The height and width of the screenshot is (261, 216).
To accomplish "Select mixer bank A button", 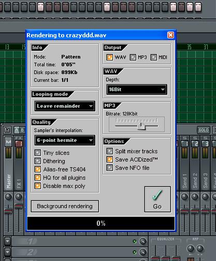I will click(x=17, y=130).
